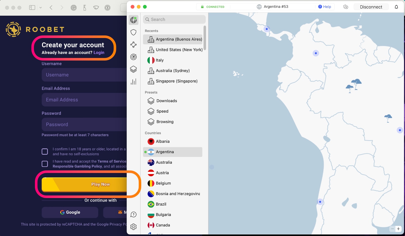Click the Central America server dot on map
The image size is (405, 236).
[267, 29]
